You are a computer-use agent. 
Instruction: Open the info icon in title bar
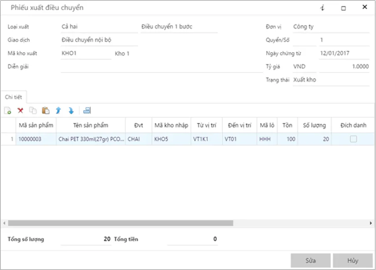coord(322,8)
